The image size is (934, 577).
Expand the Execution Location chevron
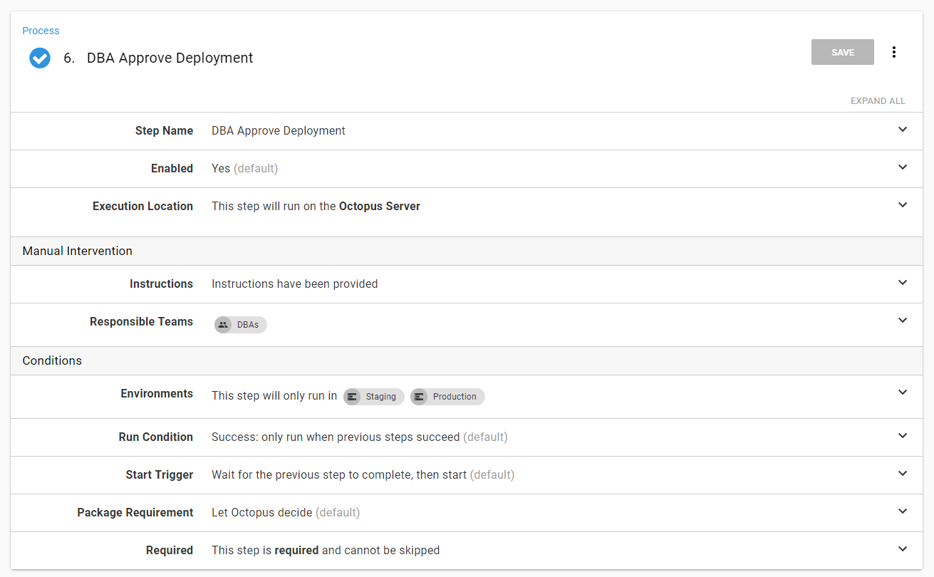pos(903,205)
